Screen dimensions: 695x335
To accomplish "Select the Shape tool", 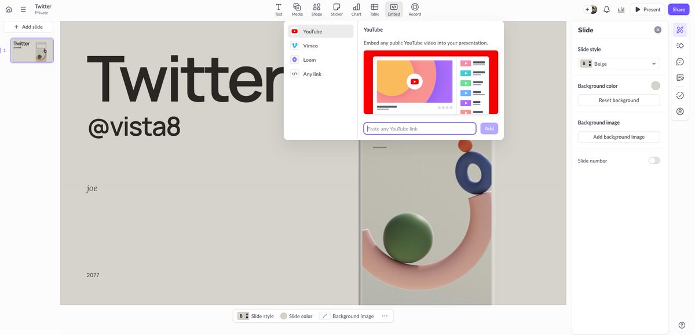I will tap(317, 9).
